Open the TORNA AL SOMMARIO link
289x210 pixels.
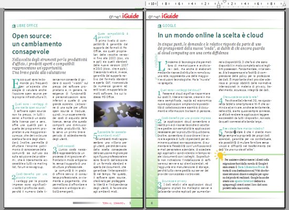pos(113,203)
